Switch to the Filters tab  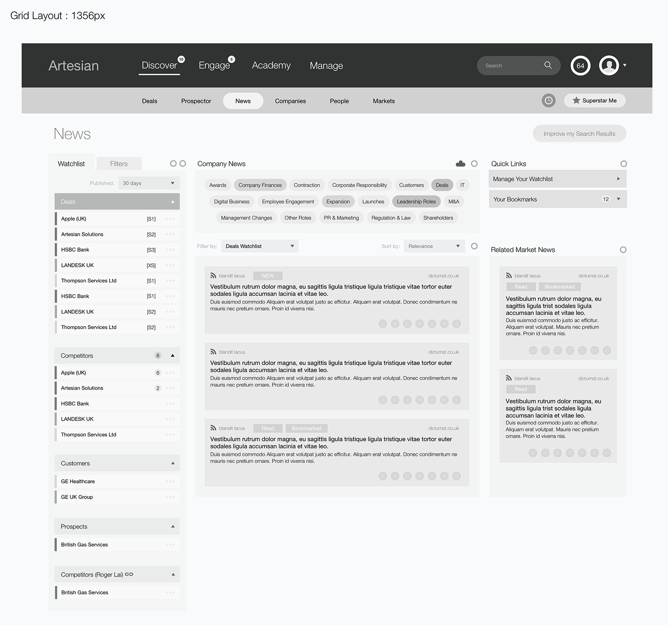[x=119, y=164]
